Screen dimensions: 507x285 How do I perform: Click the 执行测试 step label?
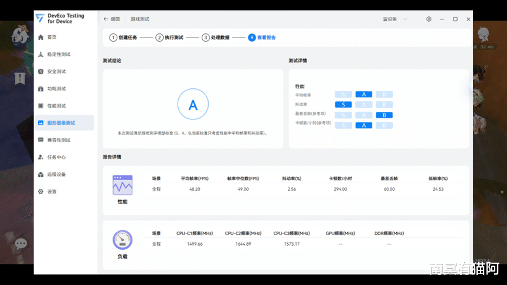point(174,38)
